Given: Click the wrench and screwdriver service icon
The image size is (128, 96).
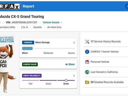Looking at the screenshot, I should click(87, 41).
